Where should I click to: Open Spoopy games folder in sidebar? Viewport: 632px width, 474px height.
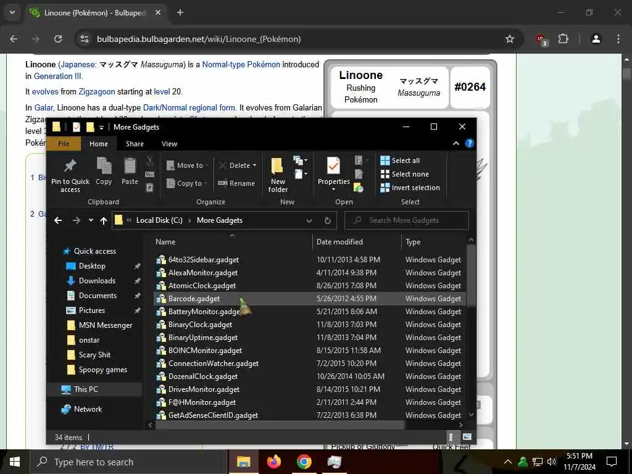tap(103, 370)
